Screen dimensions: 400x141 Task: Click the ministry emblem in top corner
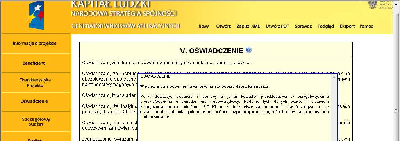(373, 5)
